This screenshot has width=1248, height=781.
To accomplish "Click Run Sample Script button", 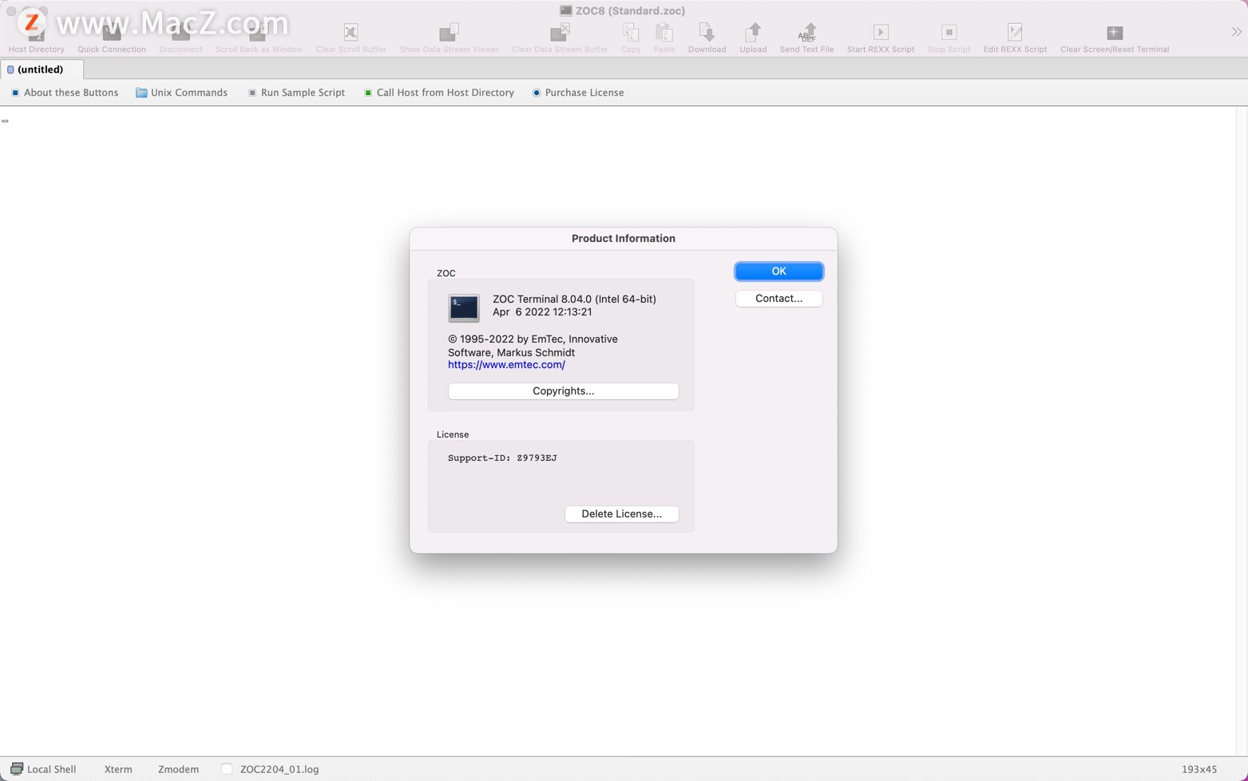I will [x=296, y=93].
